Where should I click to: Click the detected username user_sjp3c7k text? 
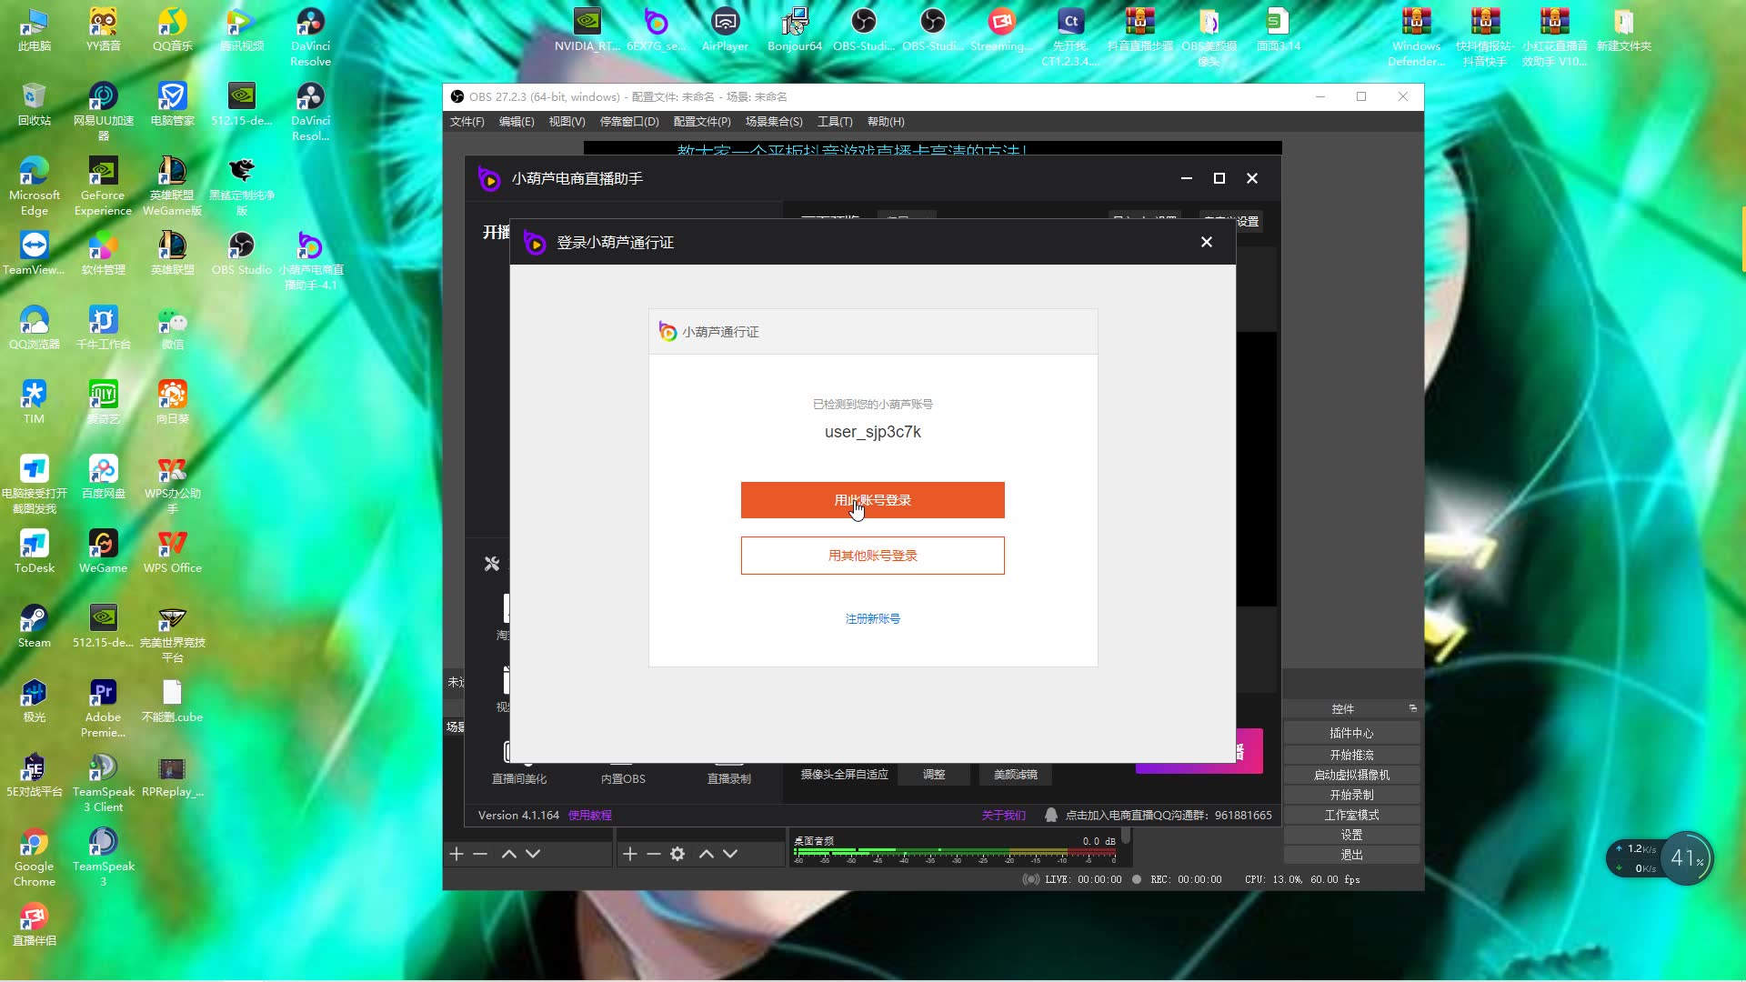[872, 432]
